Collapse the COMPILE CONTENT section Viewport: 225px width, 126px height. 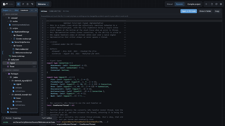[4, 70]
